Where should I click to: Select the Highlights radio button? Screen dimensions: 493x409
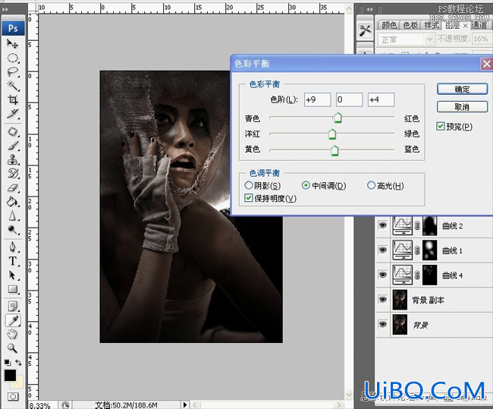371,185
